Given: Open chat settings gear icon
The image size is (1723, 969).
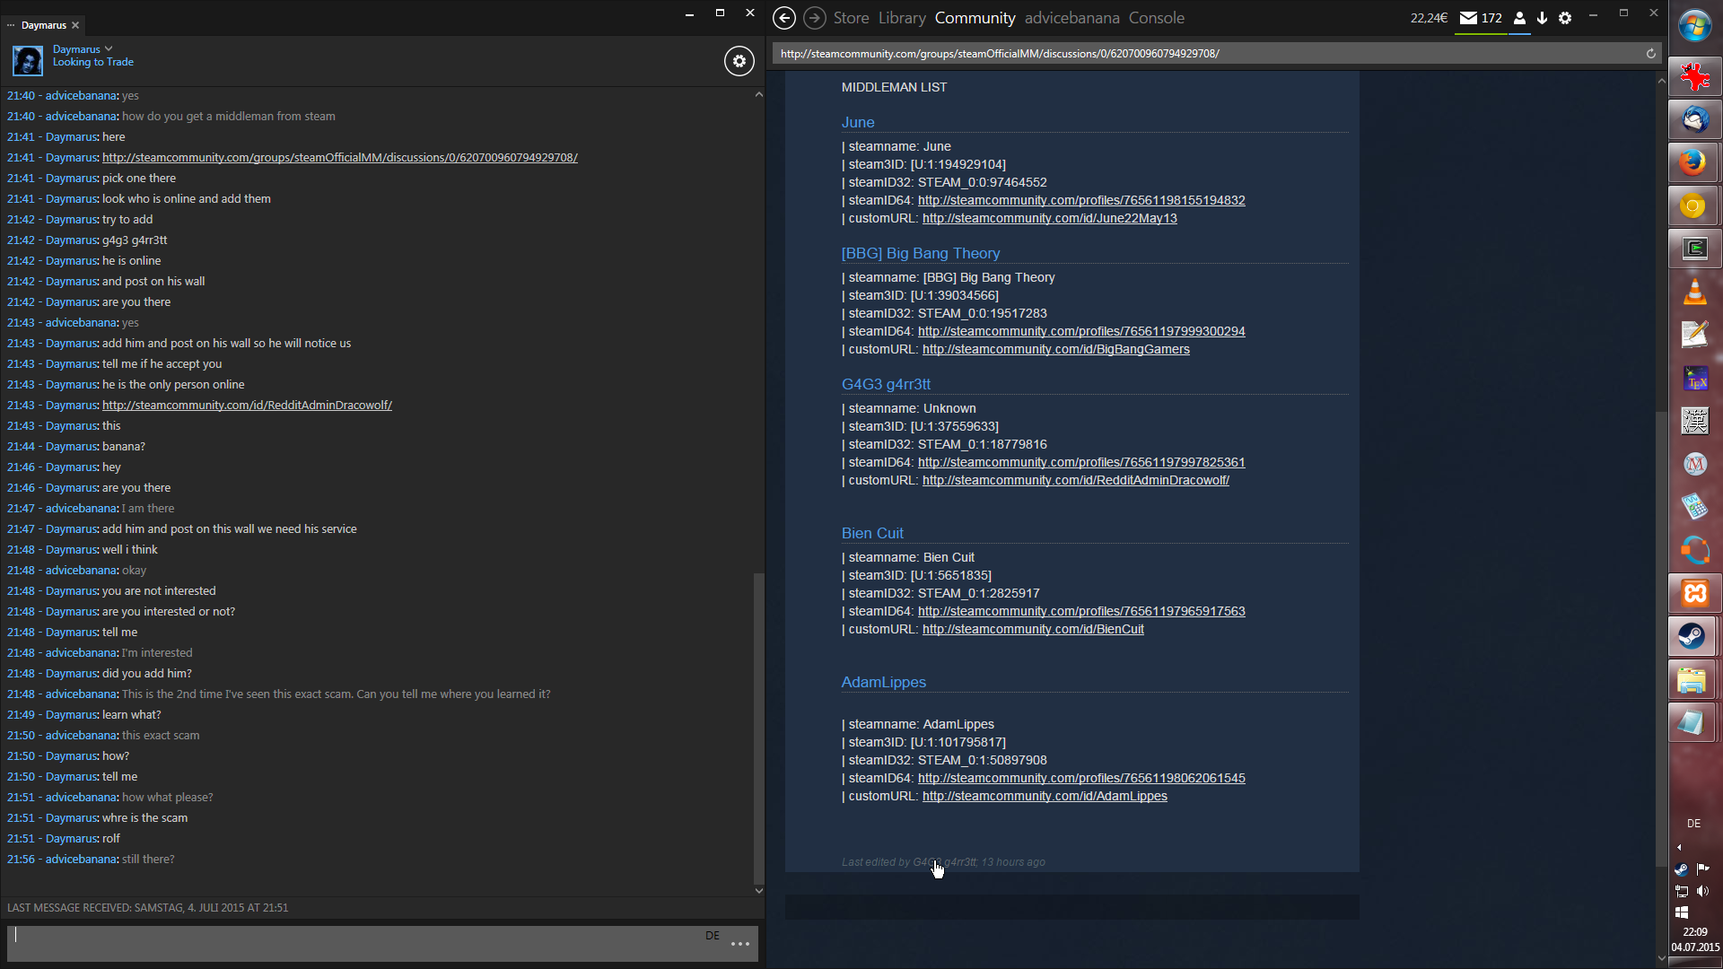Looking at the screenshot, I should 739,61.
